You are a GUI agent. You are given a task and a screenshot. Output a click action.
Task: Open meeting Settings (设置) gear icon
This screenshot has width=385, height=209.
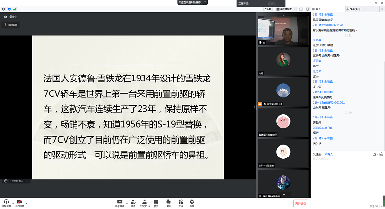point(192,202)
